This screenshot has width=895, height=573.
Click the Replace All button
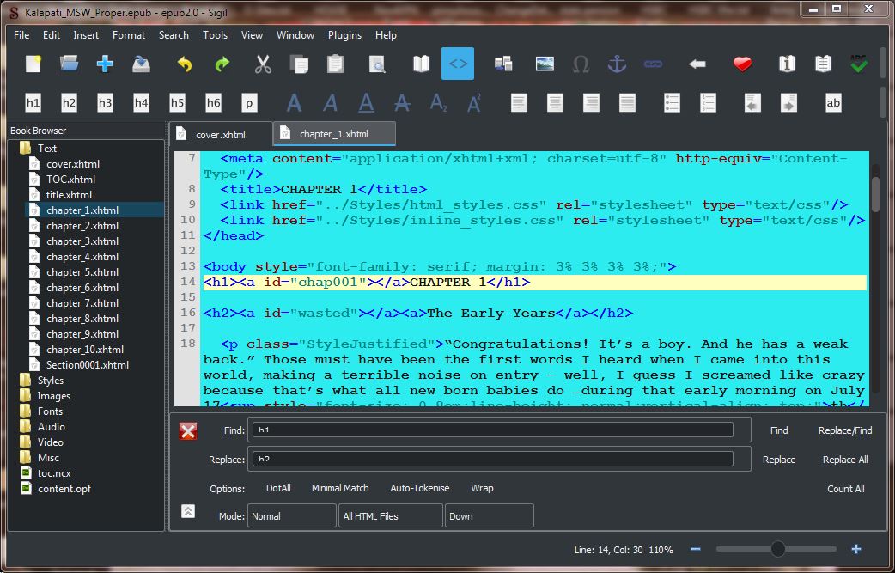845,460
